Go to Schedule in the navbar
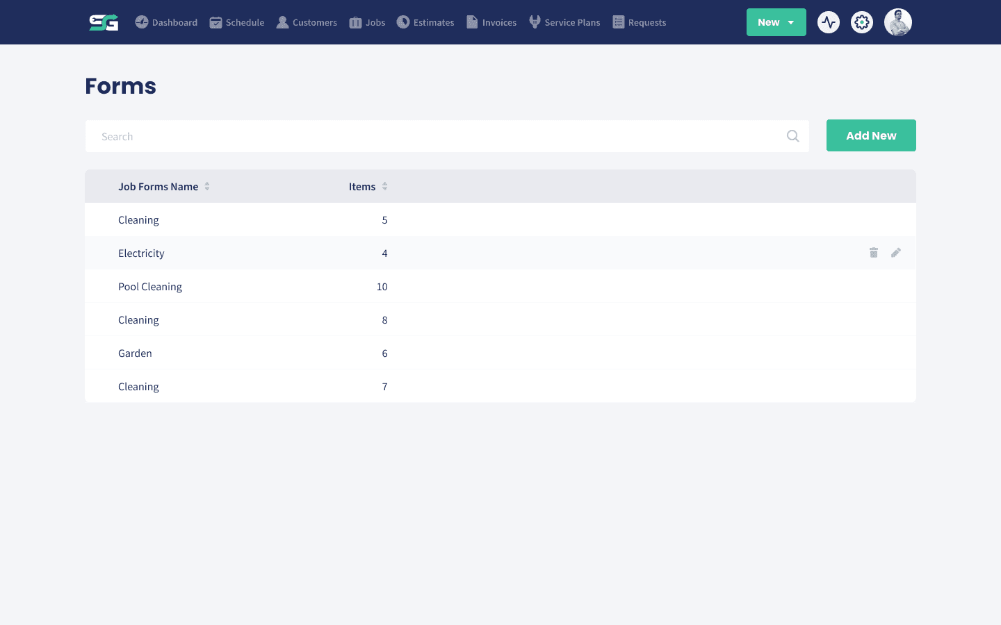 [x=237, y=22]
